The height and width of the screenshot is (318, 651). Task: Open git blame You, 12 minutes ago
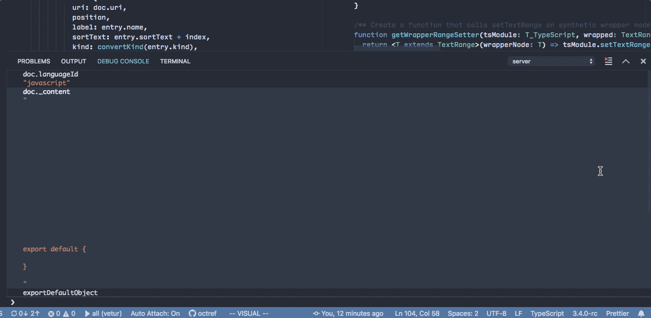pyautogui.click(x=348, y=314)
